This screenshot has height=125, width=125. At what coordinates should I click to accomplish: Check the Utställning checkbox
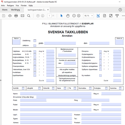(x=35, y=41)
